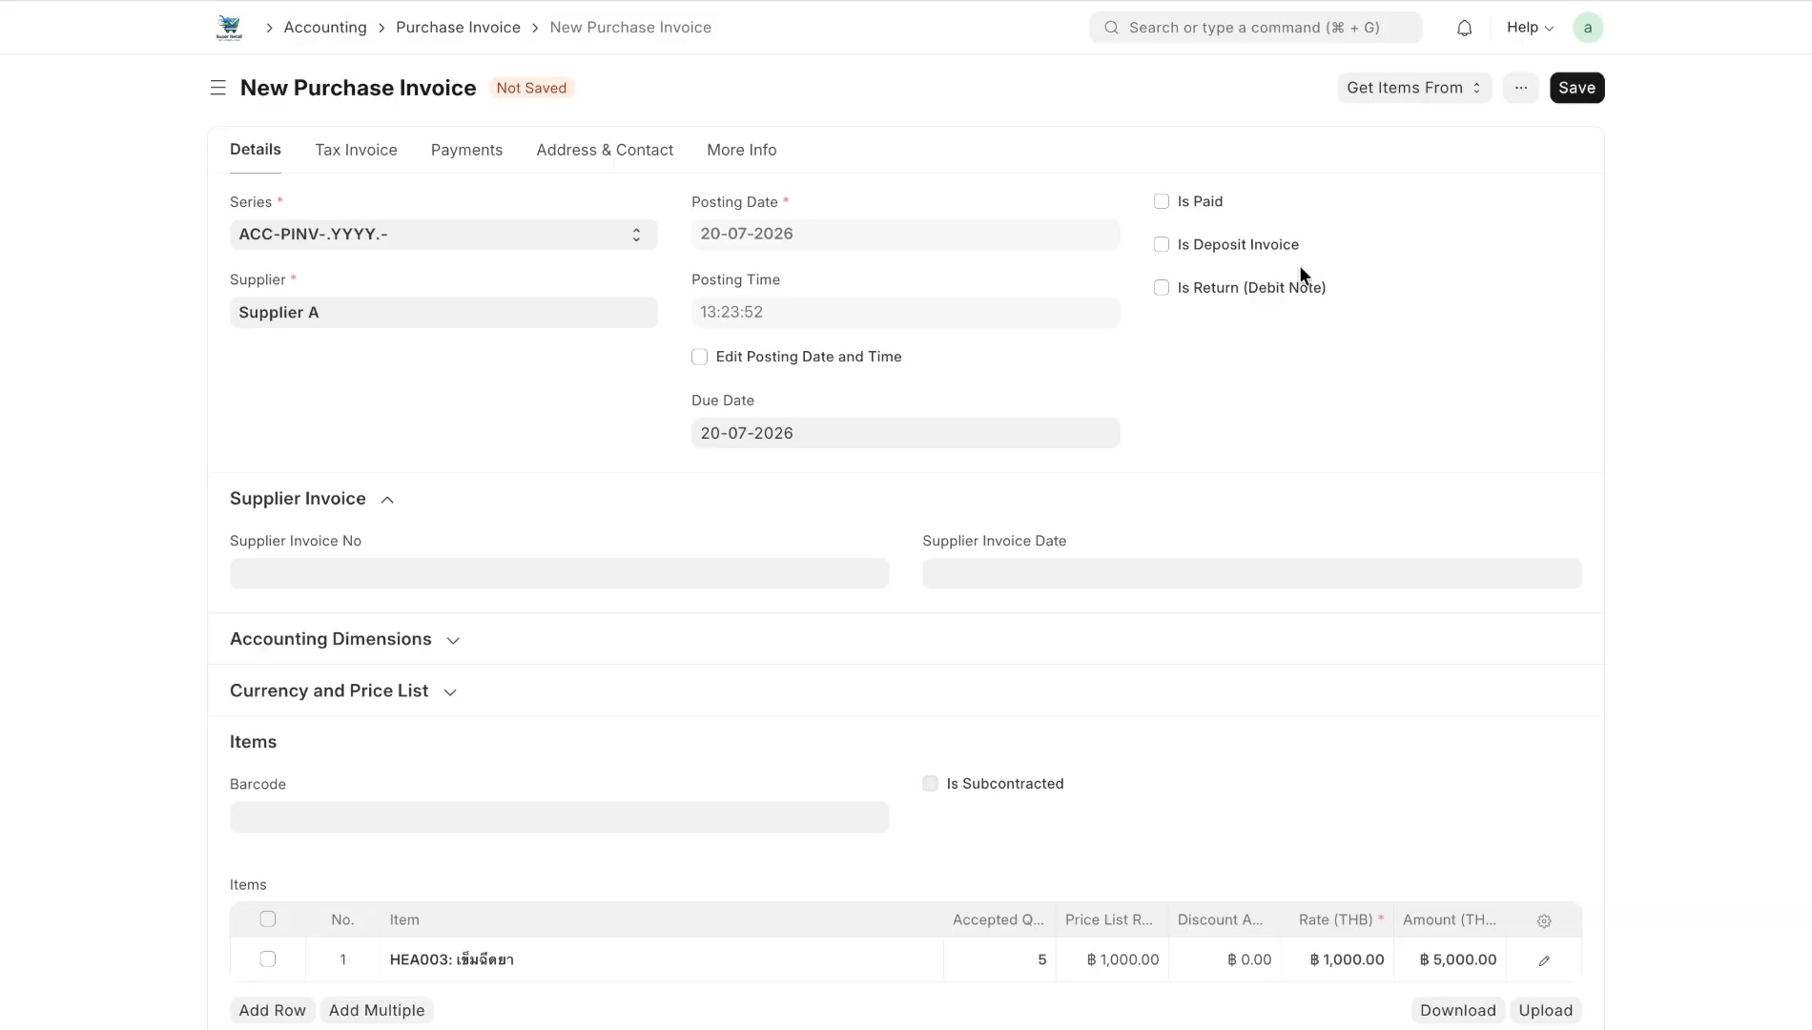Click the HEA003 item cell
1812x1030 pixels.
pyautogui.click(x=662, y=959)
